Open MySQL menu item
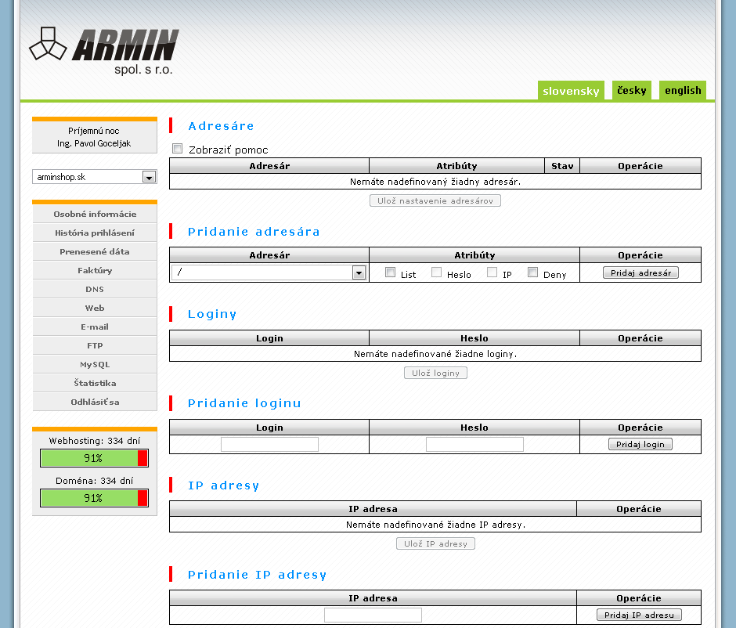The height and width of the screenshot is (628, 736). [x=95, y=364]
